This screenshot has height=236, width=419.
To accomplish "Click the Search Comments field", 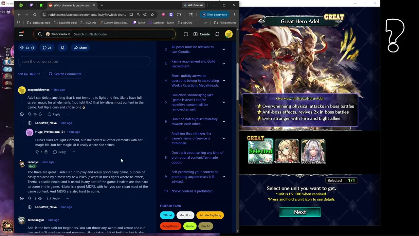I will pyautogui.click(x=65, y=74).
